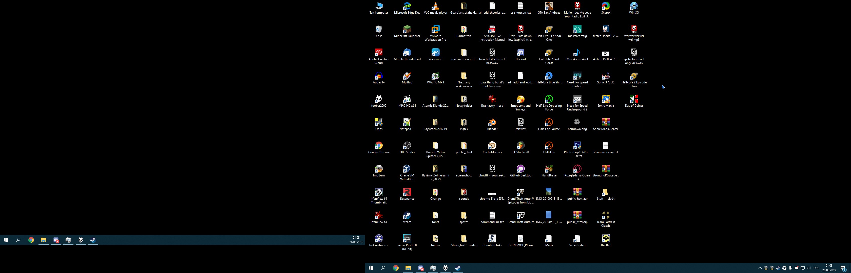The height and width of the screenshot is (273, 851).
Task: Select the Microsoft Edge Dev shortcut
Action: click(407, 8)
